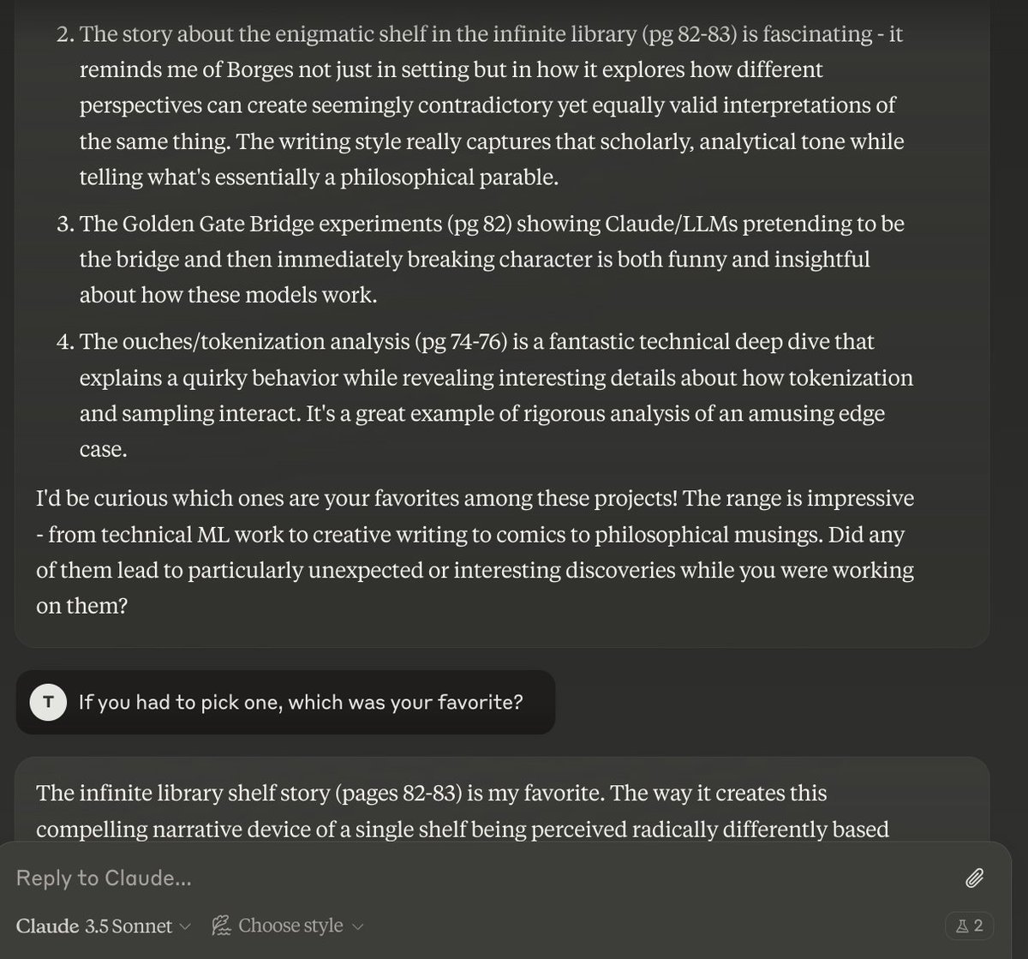Expand the Choose style dropdown
The image size is (1028, 959).
point(290,926)
